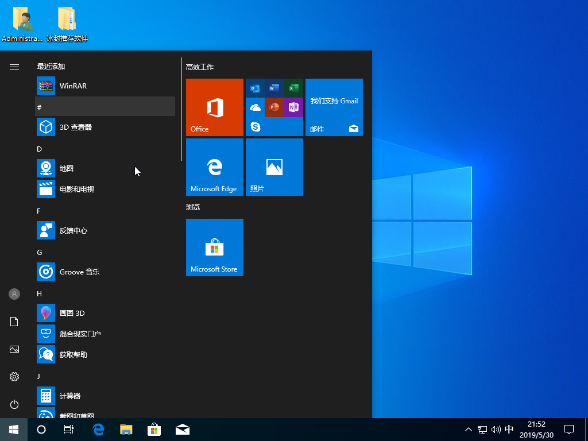Image resolution: width=588 pixels, height=441 pixels.
Task: Show hidden tray icons chevron
Action: 469,430
